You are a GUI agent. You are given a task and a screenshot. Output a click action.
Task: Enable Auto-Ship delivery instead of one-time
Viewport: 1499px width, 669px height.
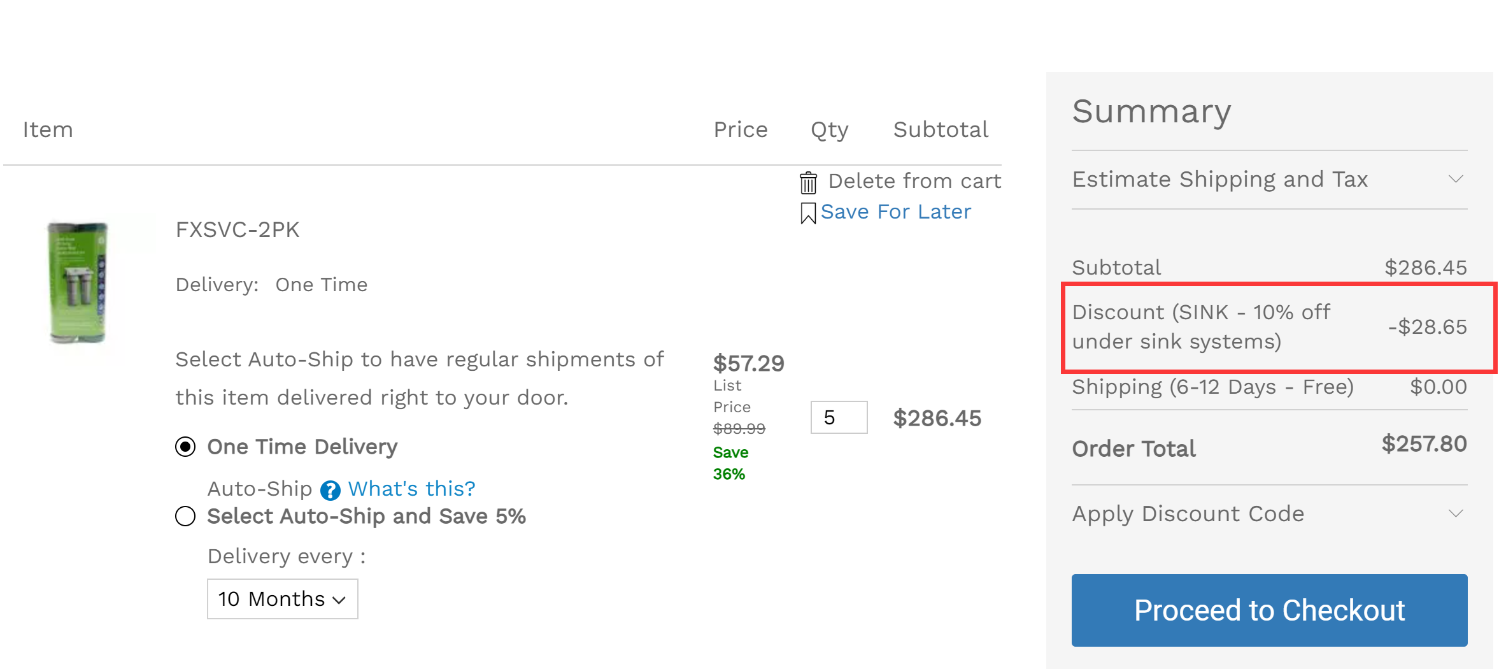coord(185,517)
